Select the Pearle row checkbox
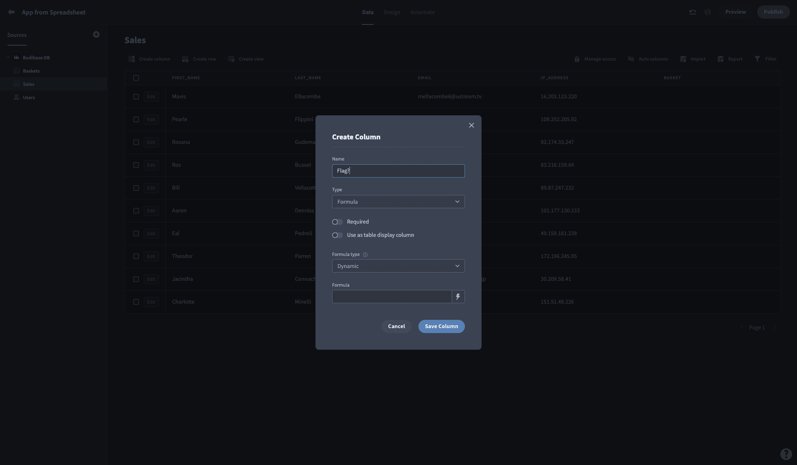 click(x=136, y=119)
